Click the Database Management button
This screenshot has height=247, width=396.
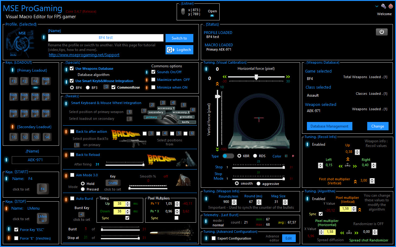329,126
